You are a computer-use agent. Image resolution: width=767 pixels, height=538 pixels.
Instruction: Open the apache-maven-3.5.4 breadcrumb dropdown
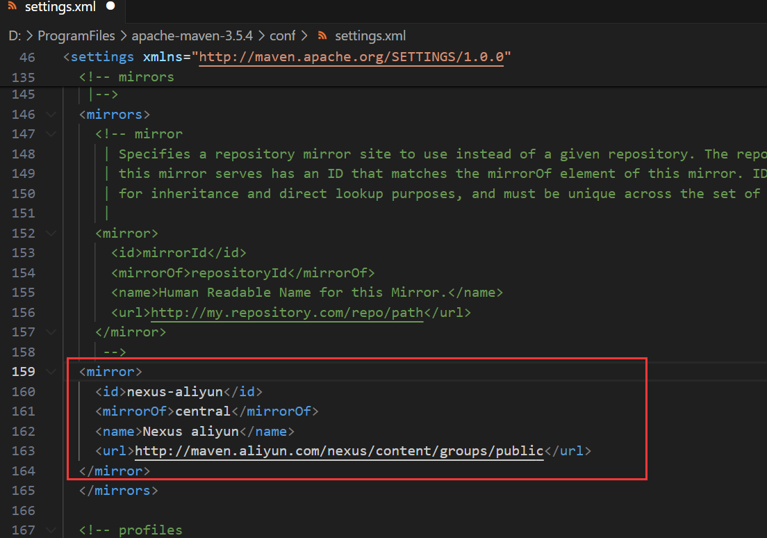click(192, 35)
